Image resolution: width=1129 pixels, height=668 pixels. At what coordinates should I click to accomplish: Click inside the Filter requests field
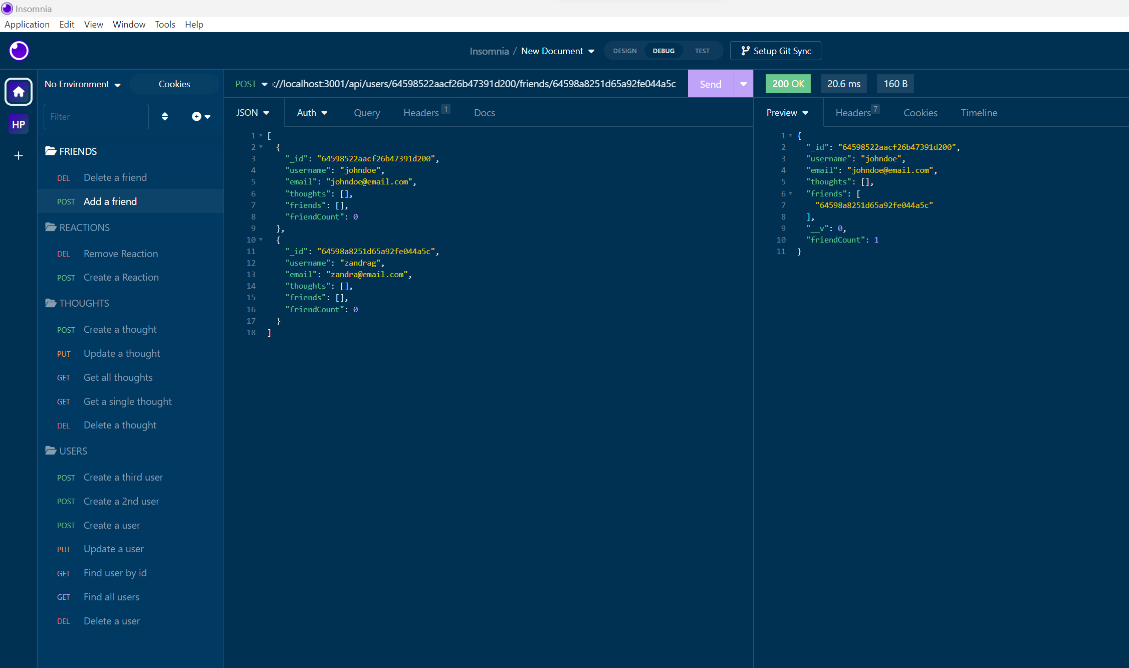95,116
